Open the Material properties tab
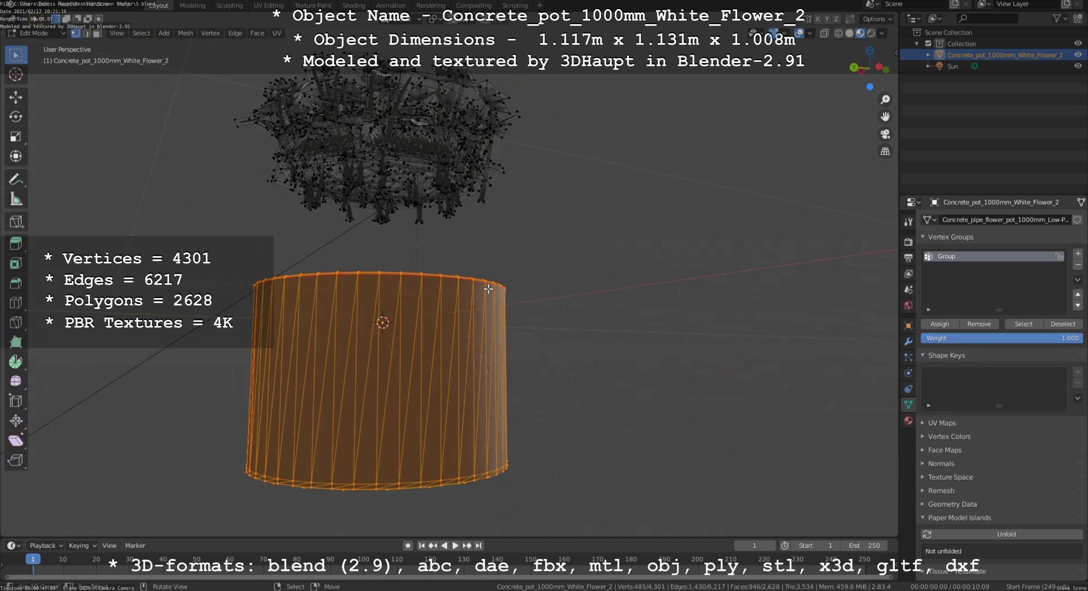Viewport: 1088px width, 591px height. point(908,421)
